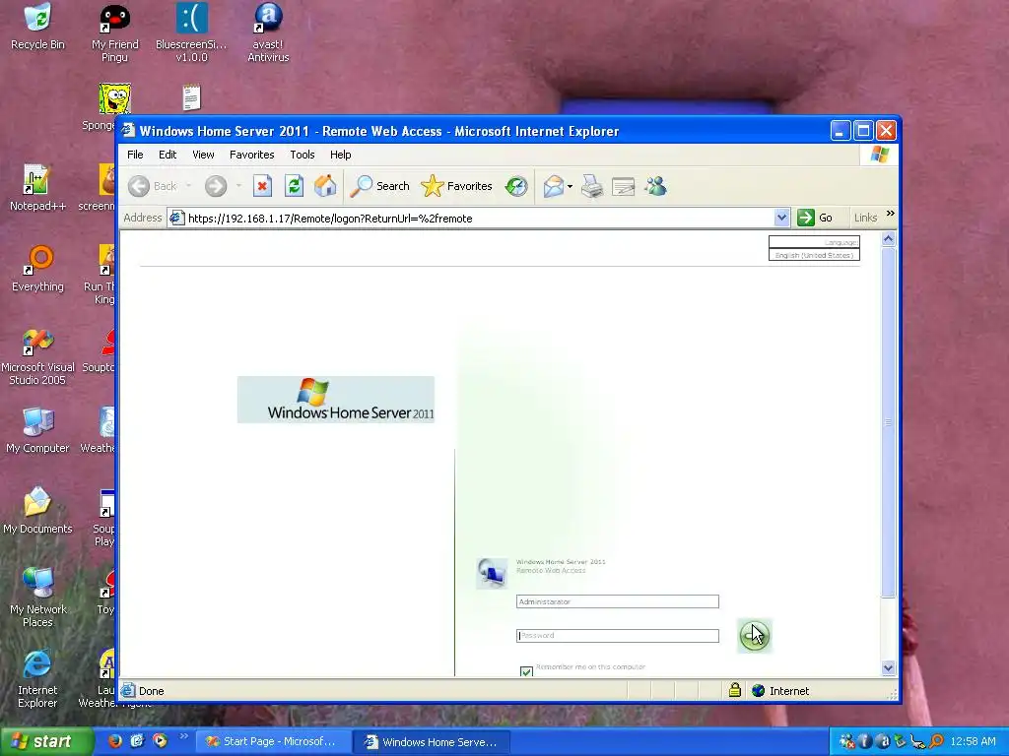Open My Computer desktop icon
The image size is (1009, 756).
pyautogui.click(x=38, y=430)
